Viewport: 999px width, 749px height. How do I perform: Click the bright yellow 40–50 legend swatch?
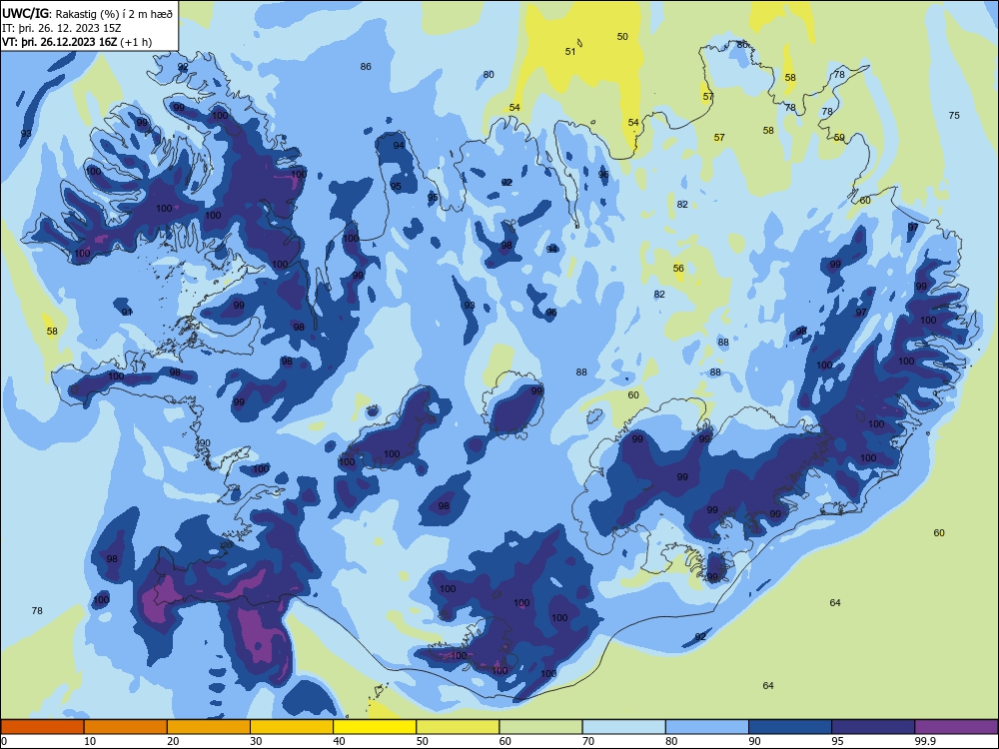[x=375, y=727]
